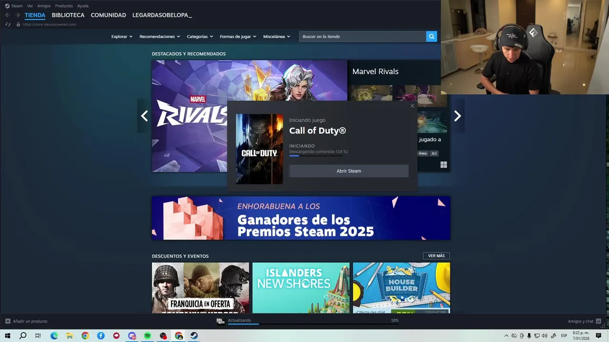Open the clock showing 8:22 p. m.

point(581,335)
